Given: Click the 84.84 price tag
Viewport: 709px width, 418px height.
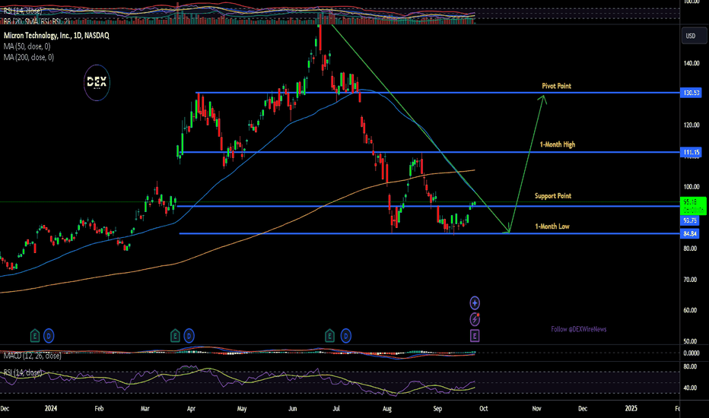Looking at the screenshot, I should click(x=690, y=233).
